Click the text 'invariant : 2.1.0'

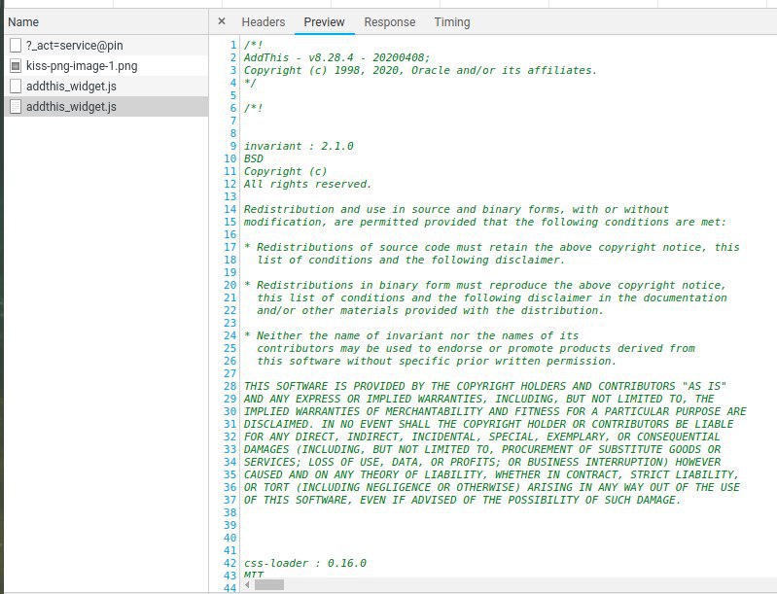299,146
